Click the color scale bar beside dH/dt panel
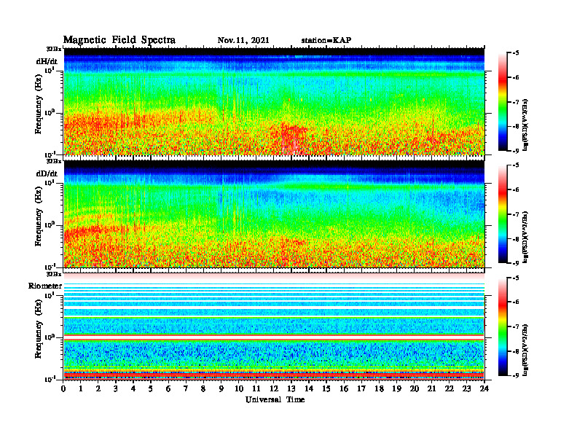Viewport: 577px width, 446px height. [x=503, y=102]
